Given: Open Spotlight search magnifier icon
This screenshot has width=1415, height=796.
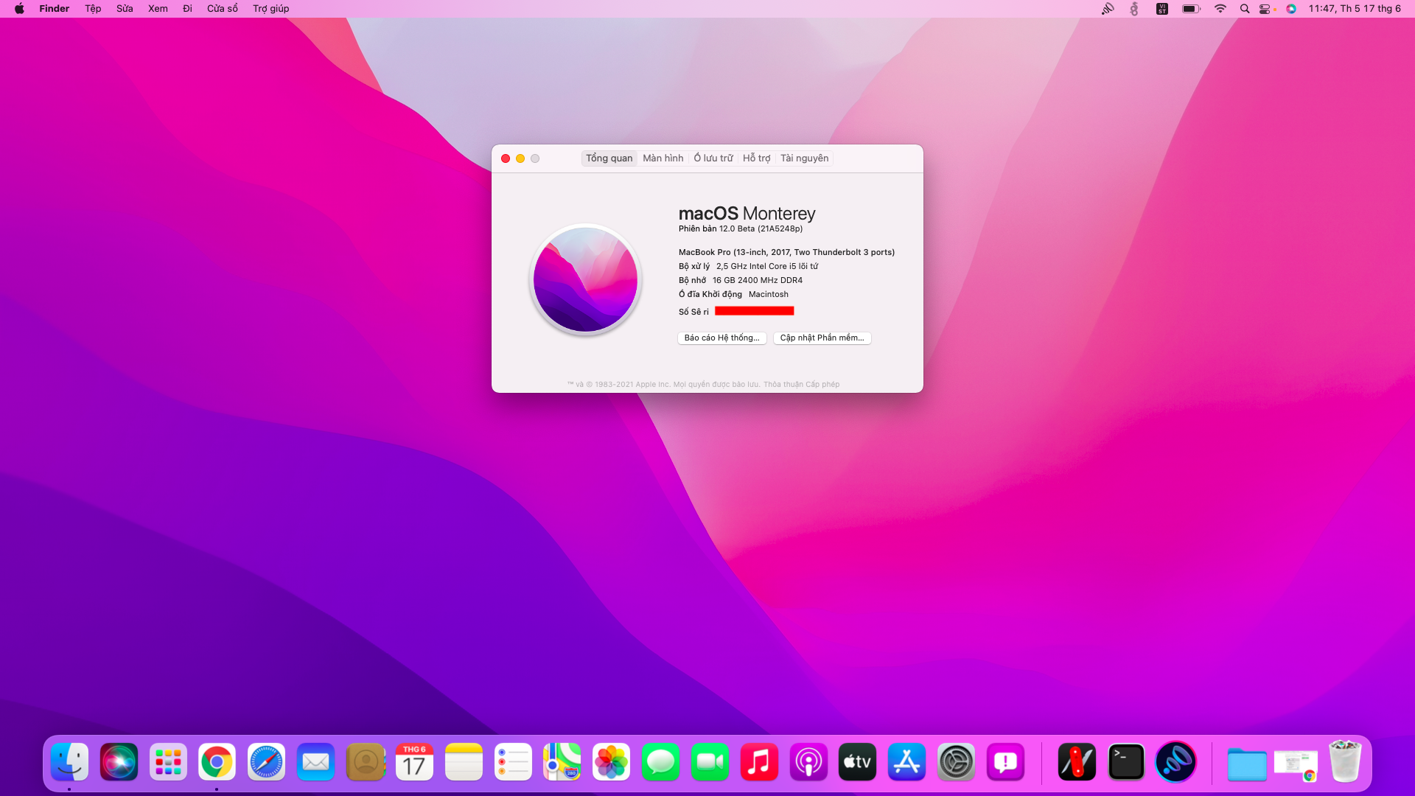Looking at the screenshot, I should click(x=1244, y=9).
